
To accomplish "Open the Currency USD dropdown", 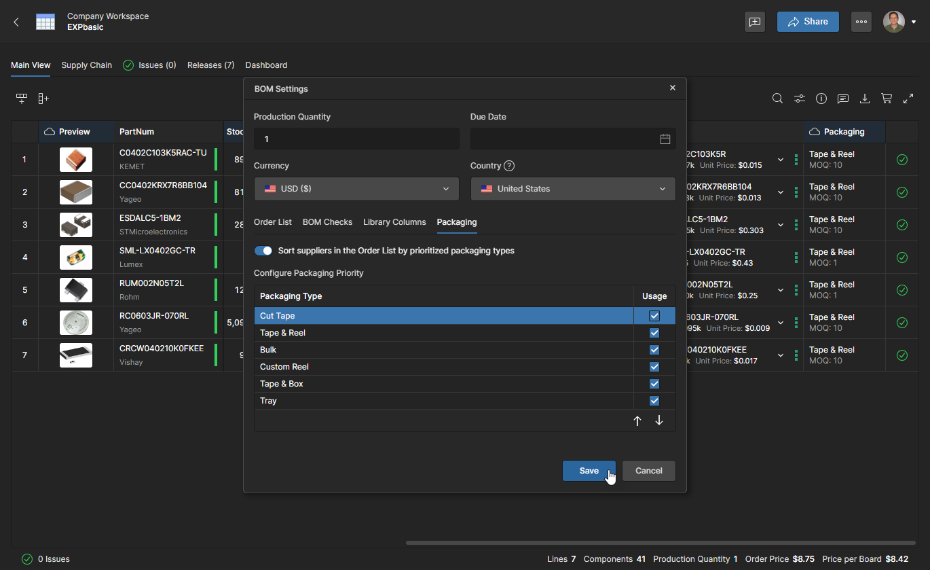I will 356,189.
